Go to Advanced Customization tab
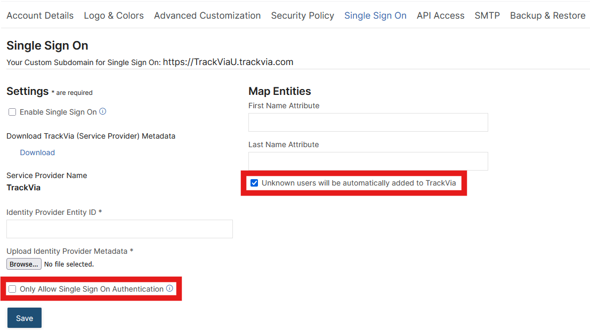The height and width of the screenshot is (330, 590). 207,15
